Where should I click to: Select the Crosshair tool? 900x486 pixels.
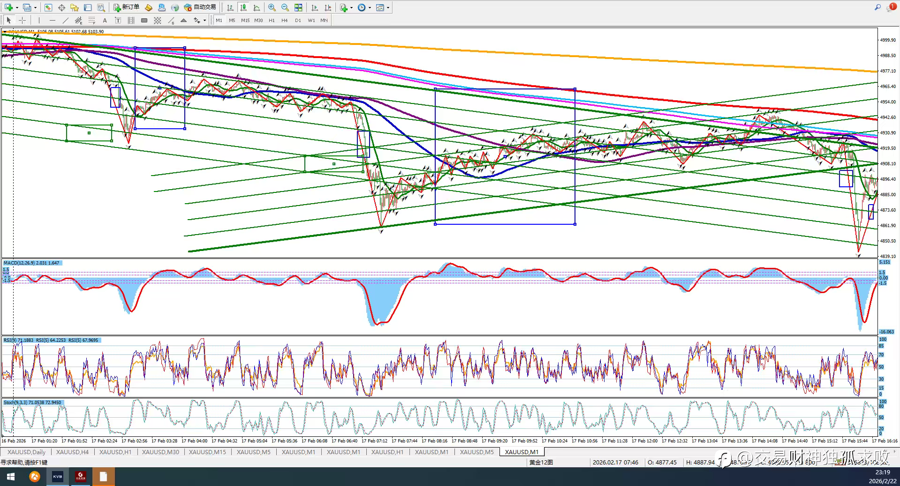pyautogui.click(x=22, y=20)
